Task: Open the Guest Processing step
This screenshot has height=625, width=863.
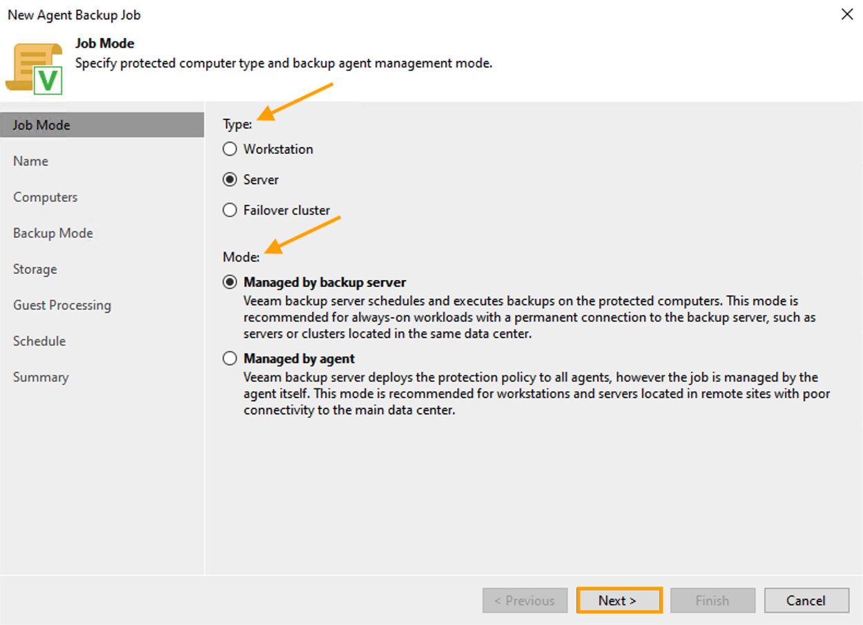Action: point(61,305)
